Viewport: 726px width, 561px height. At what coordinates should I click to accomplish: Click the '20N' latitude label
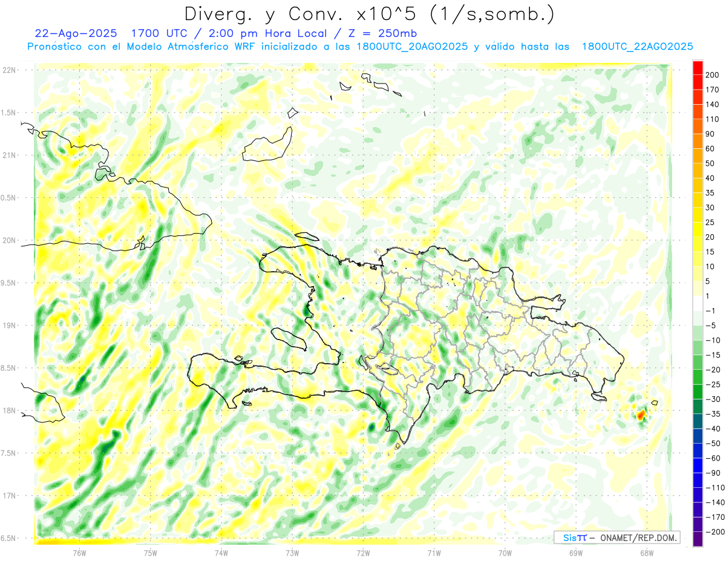point(9,240)
